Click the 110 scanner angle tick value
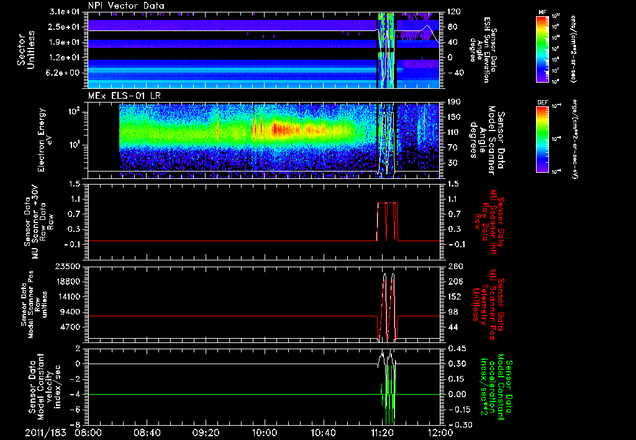The height and width of the screenshot is (440, 636). click(454, 132)
